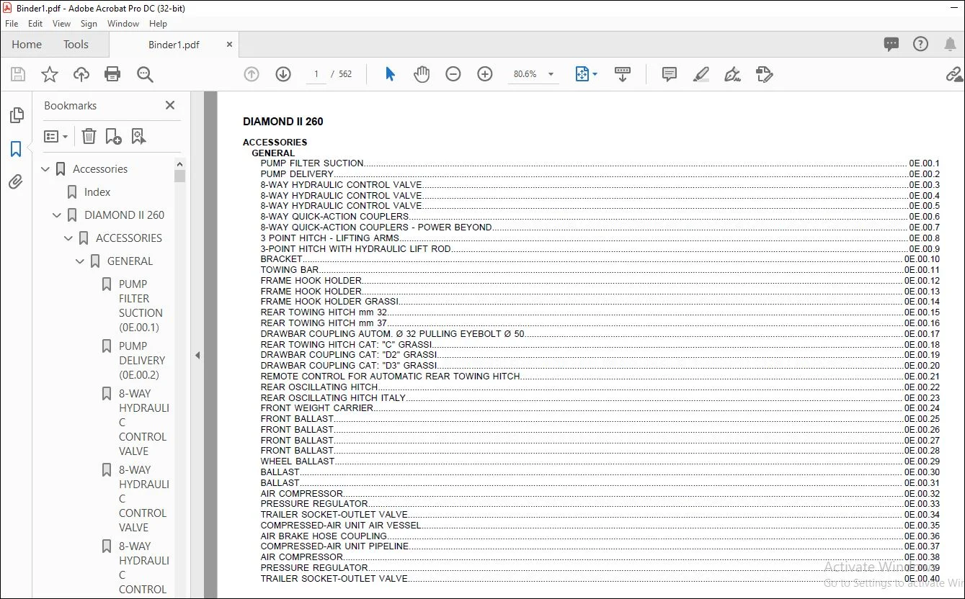Open the find text magnifier tool
This screenshot has height=599, width=965.
click(x=145, y=74)
